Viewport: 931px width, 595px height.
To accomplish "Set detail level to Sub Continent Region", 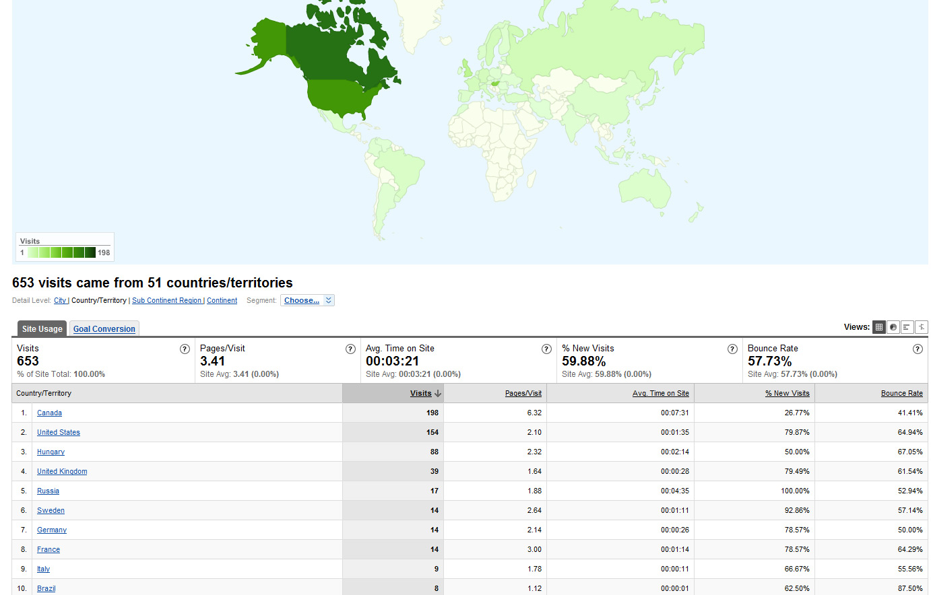I will [x=166, y=301].
